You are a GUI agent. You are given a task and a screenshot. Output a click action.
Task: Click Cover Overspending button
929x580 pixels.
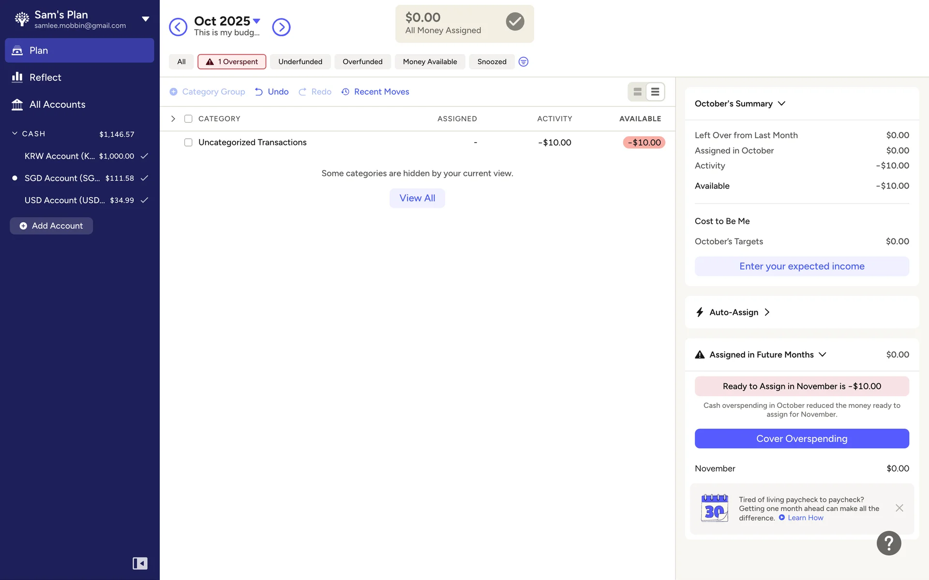pyautogui.click(x=801, y=438)
